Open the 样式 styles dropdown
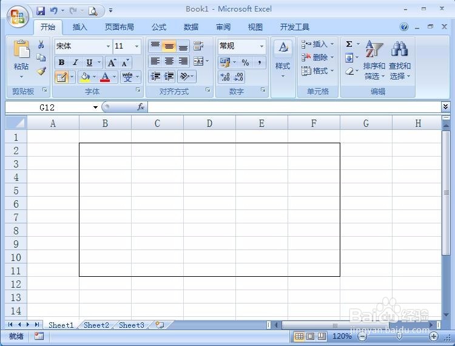 (283, 60)
